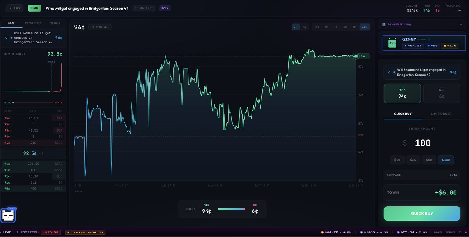Click the Friends trading people icon

click(x=384, y=24)
